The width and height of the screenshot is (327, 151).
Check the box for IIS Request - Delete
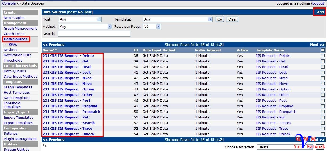[323, 56]
